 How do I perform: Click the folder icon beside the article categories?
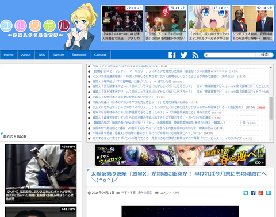click(x=118, y=193)
